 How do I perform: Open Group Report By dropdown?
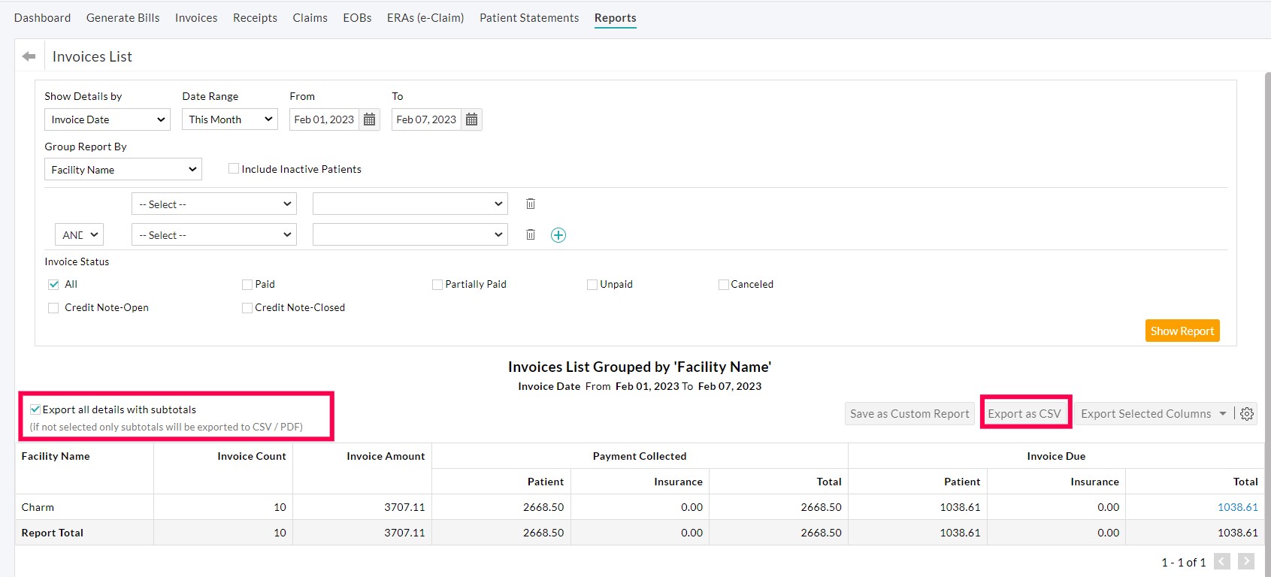click(x=123, y=169)
